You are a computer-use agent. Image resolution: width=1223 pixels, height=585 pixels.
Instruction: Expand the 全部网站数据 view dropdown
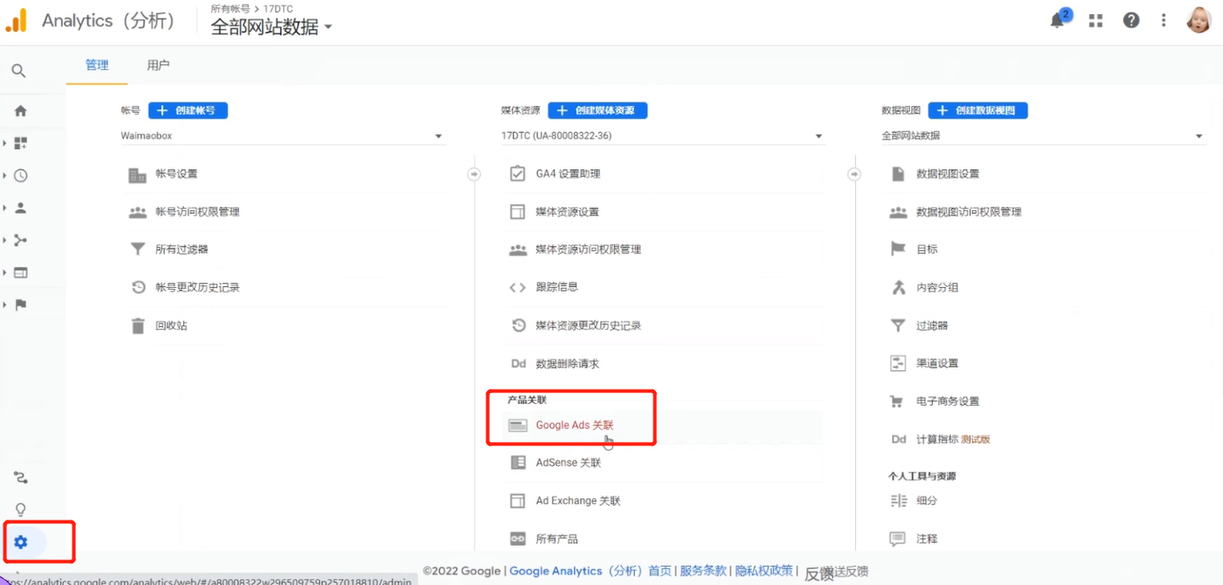(x=1199, y=135)
